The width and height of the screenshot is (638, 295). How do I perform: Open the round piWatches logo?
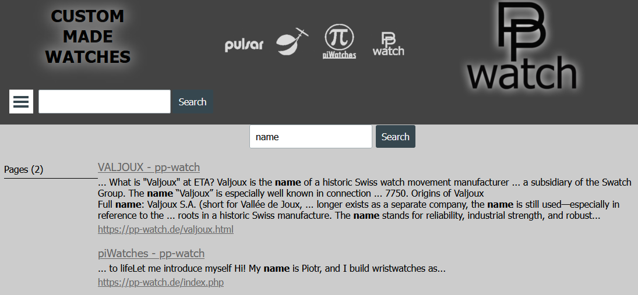coord(339,41)
